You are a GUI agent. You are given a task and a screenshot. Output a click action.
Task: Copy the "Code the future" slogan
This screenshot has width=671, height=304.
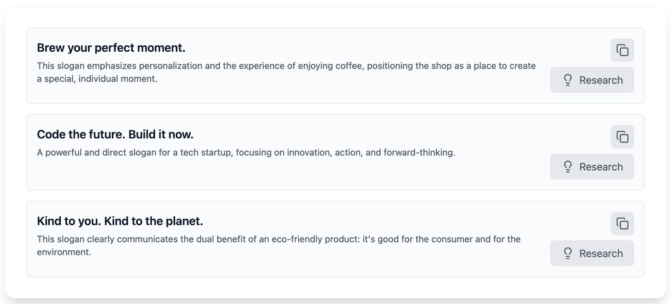point(623,136)
